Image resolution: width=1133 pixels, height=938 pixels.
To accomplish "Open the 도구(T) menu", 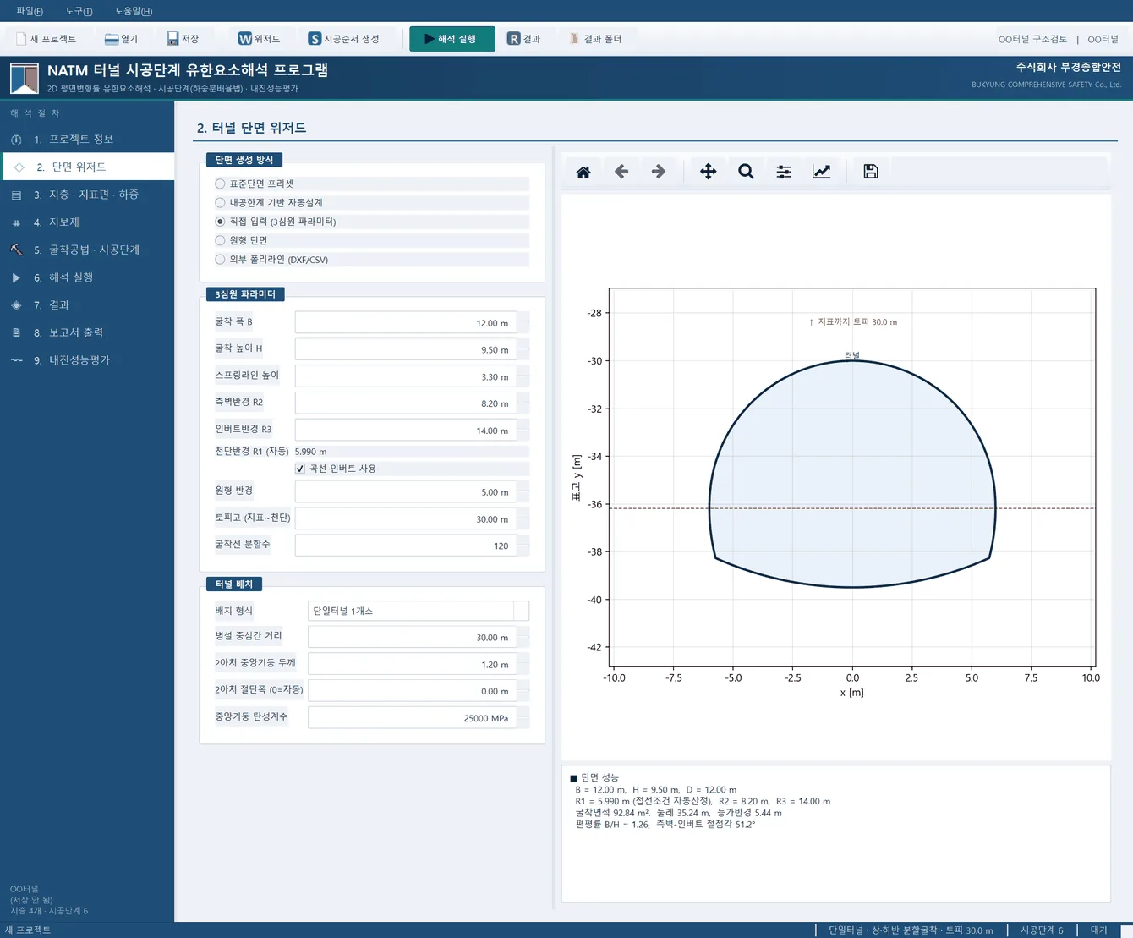I will pyautogui.click(x=79, y=11).
